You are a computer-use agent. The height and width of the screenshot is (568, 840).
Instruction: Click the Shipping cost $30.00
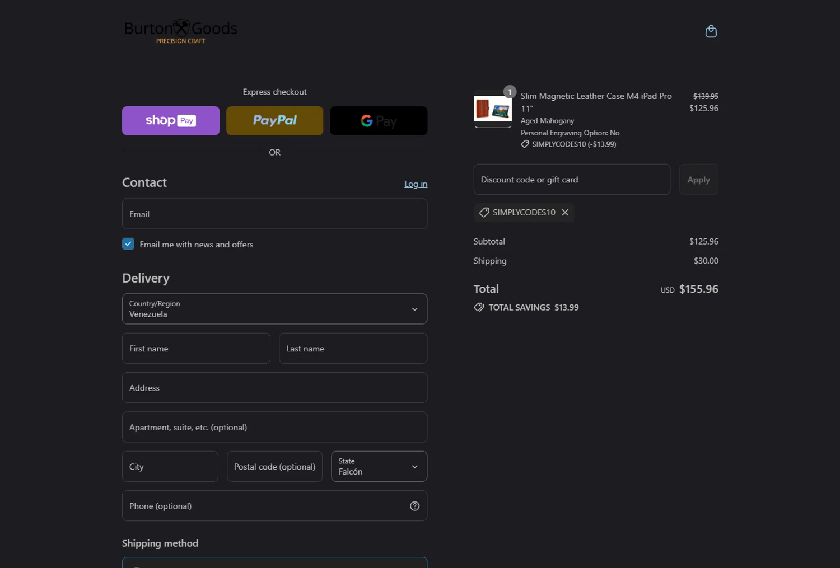tap(706, 261)
